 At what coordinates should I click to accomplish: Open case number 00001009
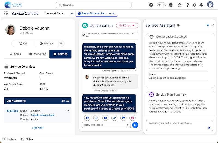(x=12, y=111)
